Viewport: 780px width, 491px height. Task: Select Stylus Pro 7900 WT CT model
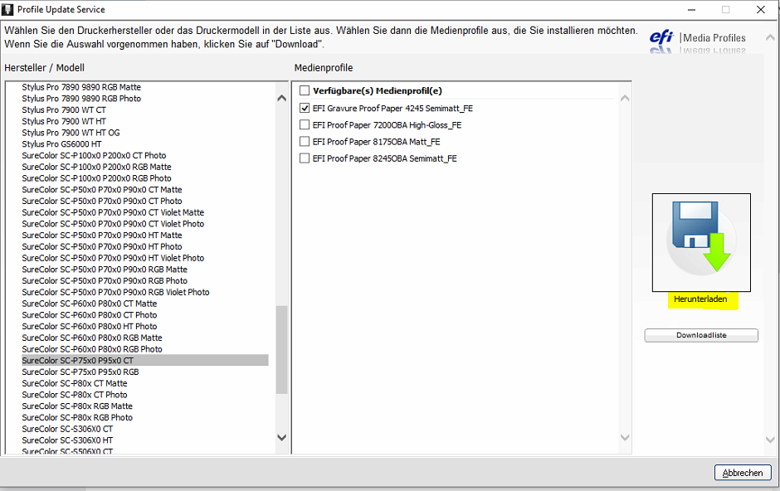63,109
